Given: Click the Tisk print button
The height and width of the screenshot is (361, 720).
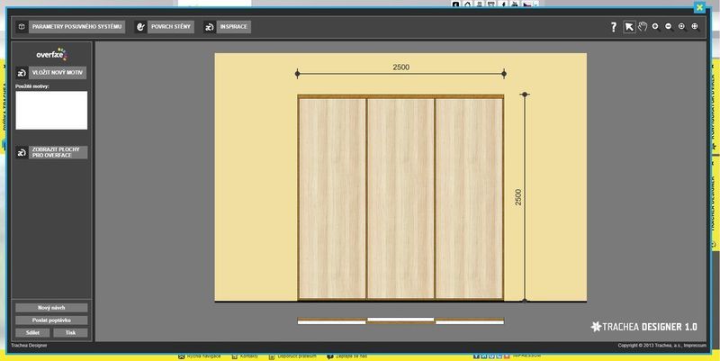Looking at the screenshot, I should coord(70,333).
